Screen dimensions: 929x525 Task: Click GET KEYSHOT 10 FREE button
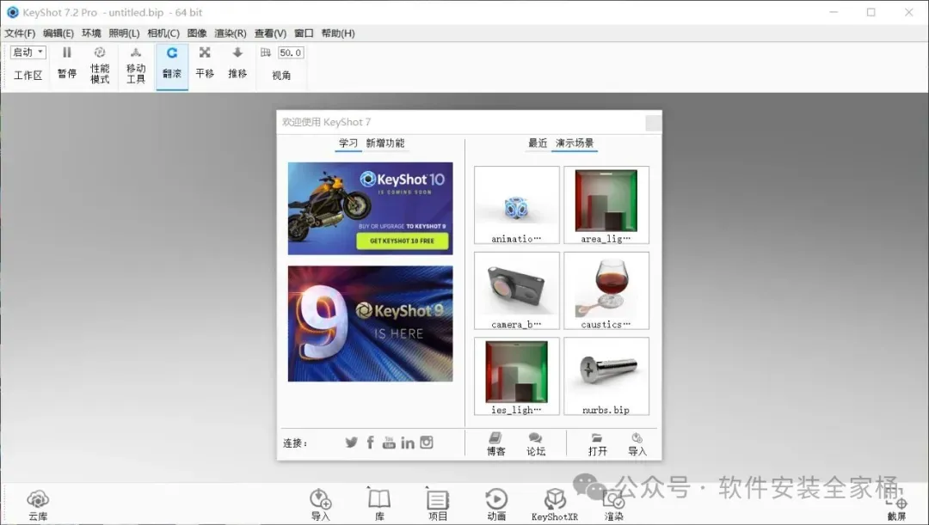click(403, 241)
